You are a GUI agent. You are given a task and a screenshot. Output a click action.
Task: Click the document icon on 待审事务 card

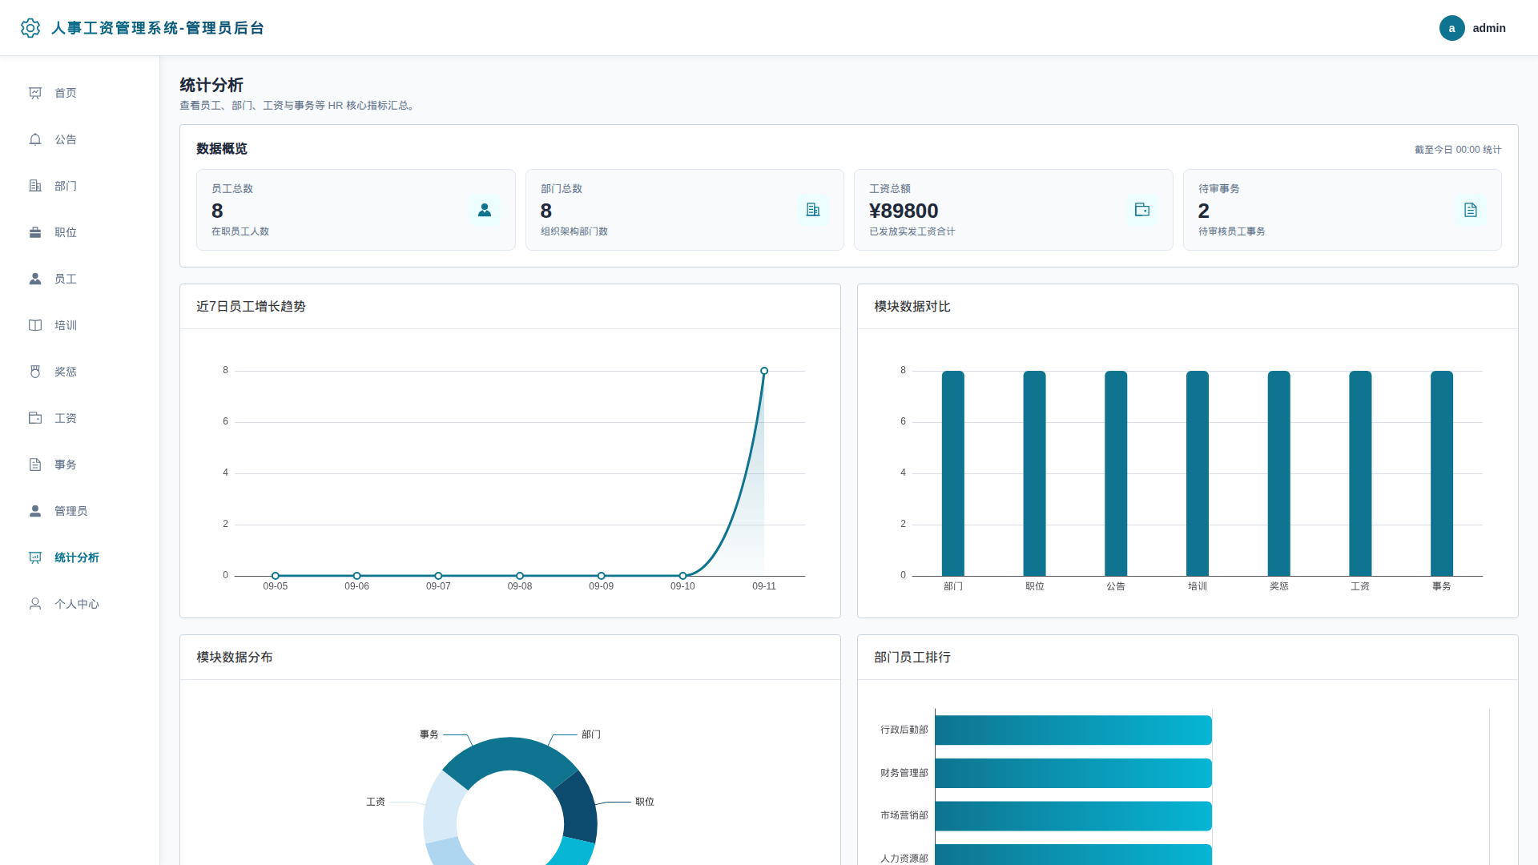point(1471,210)
